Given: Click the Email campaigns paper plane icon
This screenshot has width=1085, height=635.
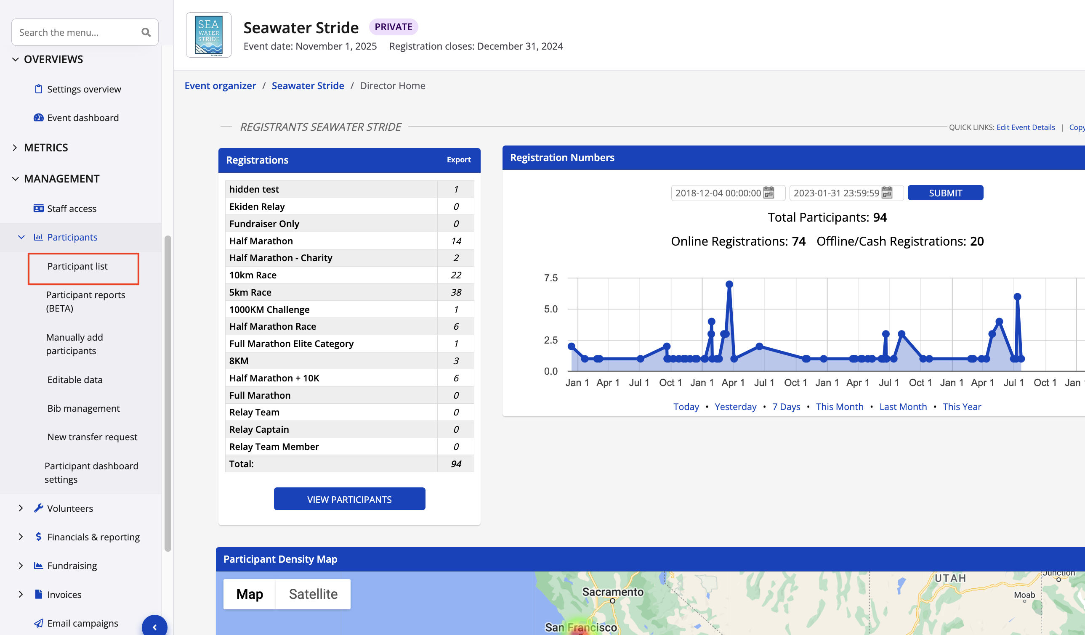Looking at the screenshot, I should [38, 623].
